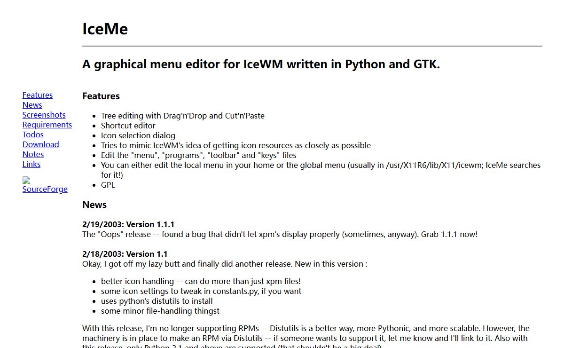
Task: Click the Download link
Action: [x=40, y=144]
